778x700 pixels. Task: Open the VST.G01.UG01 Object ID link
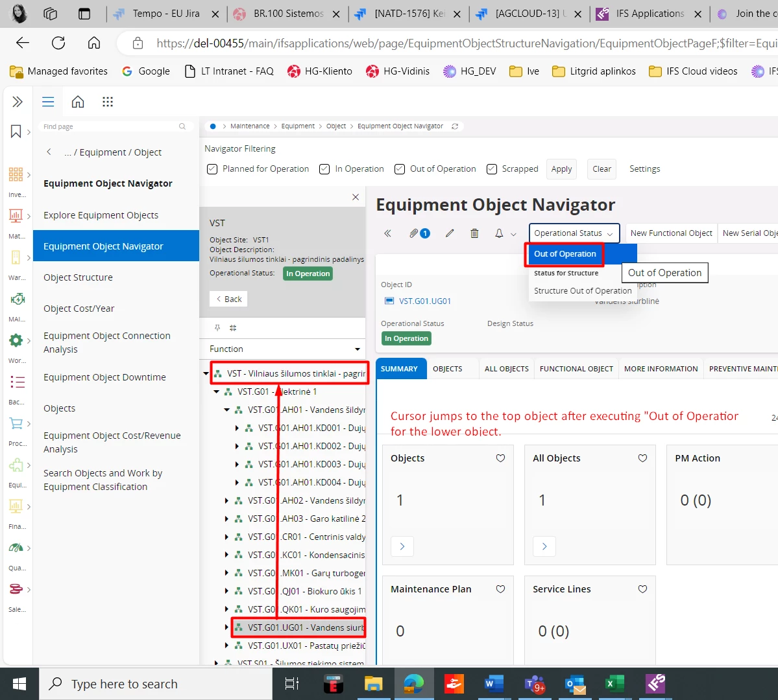425,301
